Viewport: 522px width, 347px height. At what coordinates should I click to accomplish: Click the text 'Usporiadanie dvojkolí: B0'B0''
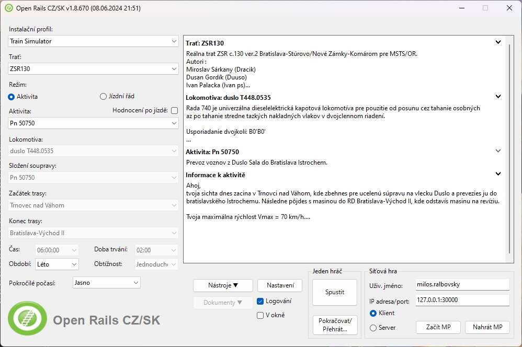point(226,131)
